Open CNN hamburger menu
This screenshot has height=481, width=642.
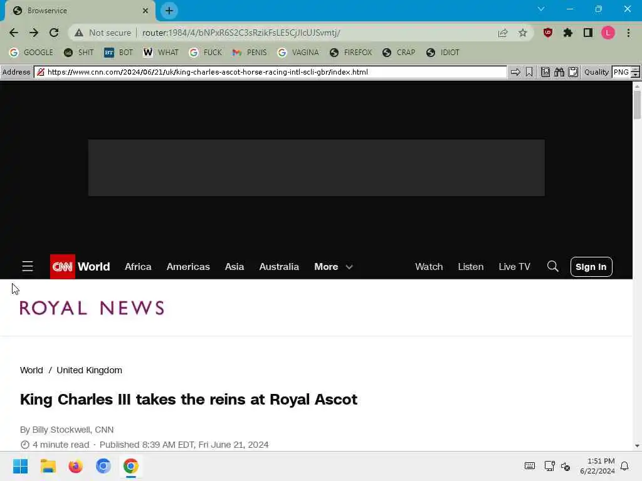click(x=28, y=267)
